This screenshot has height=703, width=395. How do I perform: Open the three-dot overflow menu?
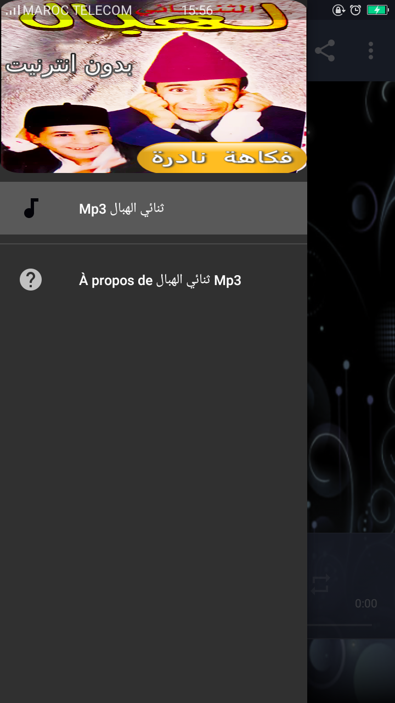click(x=371, y=51)
